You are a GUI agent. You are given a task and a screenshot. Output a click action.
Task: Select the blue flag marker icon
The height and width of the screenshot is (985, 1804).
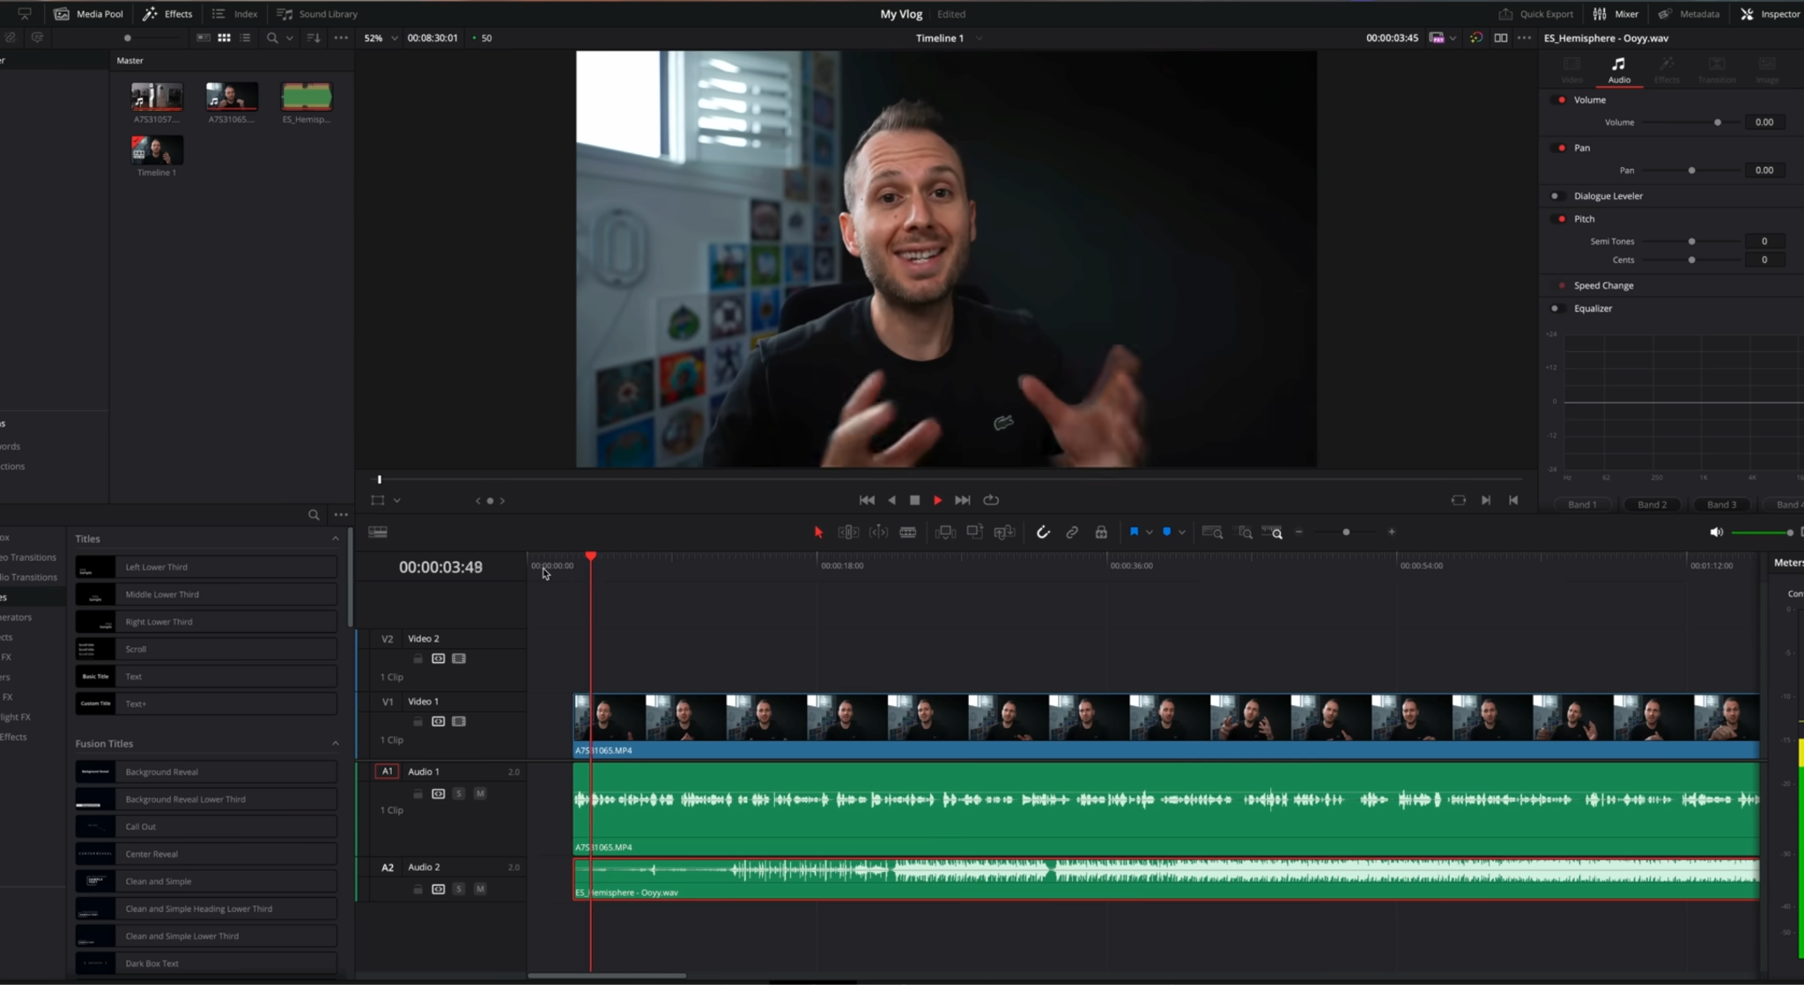[1135, 532]
